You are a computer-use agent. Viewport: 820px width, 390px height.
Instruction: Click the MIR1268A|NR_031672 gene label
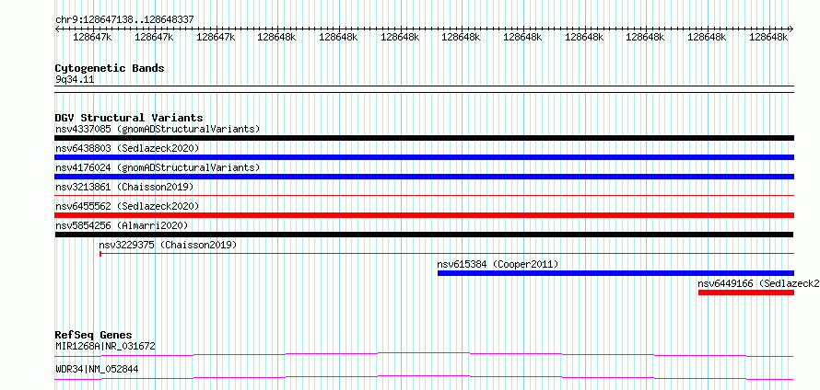pyautogui.click(x=105, y=346)
